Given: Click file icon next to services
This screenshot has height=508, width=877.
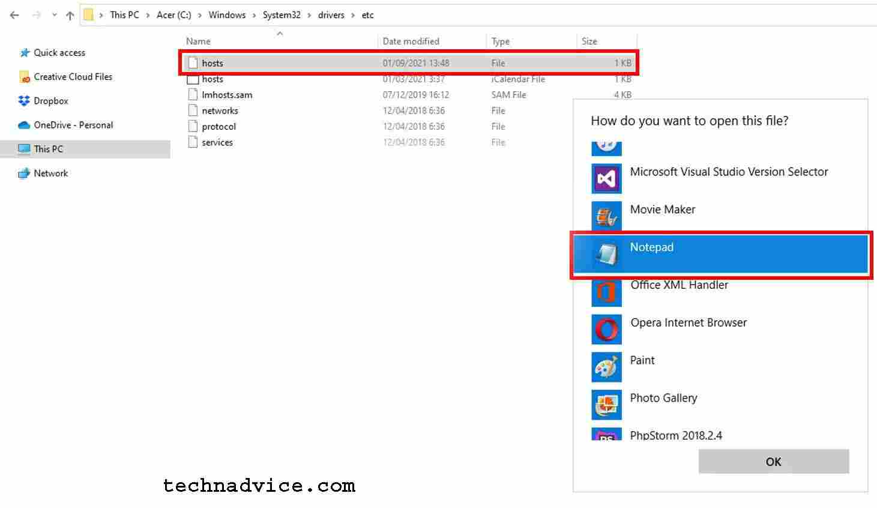Looking at the screenshot, I should coord(193,142).
